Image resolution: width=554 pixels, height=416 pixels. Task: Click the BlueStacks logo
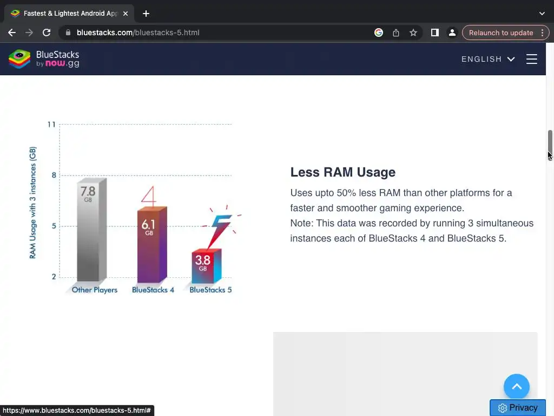coord(44,58)
